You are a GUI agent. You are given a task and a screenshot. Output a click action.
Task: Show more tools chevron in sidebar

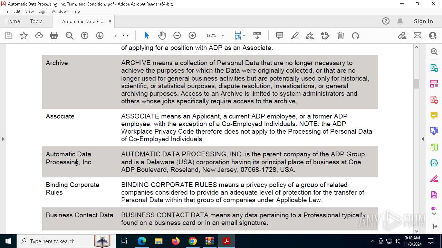[434, 214]
